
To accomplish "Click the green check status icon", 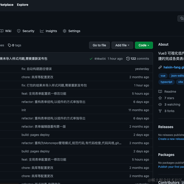I will (91, 59).
